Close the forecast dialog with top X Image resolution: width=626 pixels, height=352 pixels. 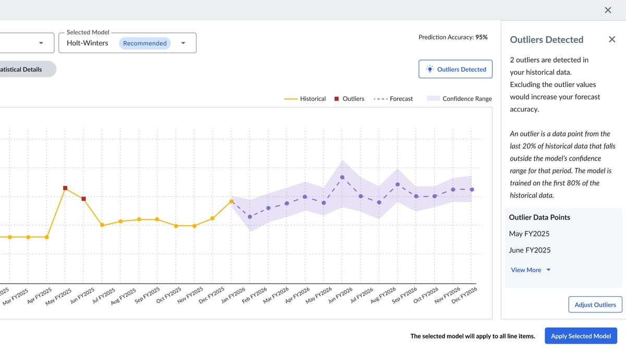point(608,10)
